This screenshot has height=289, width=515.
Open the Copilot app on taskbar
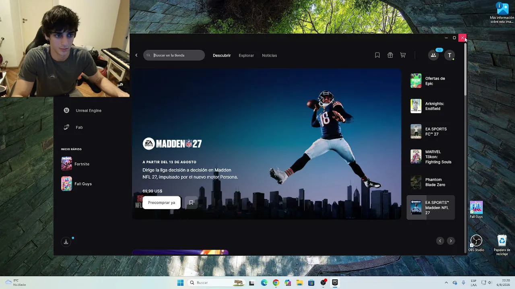288,283
